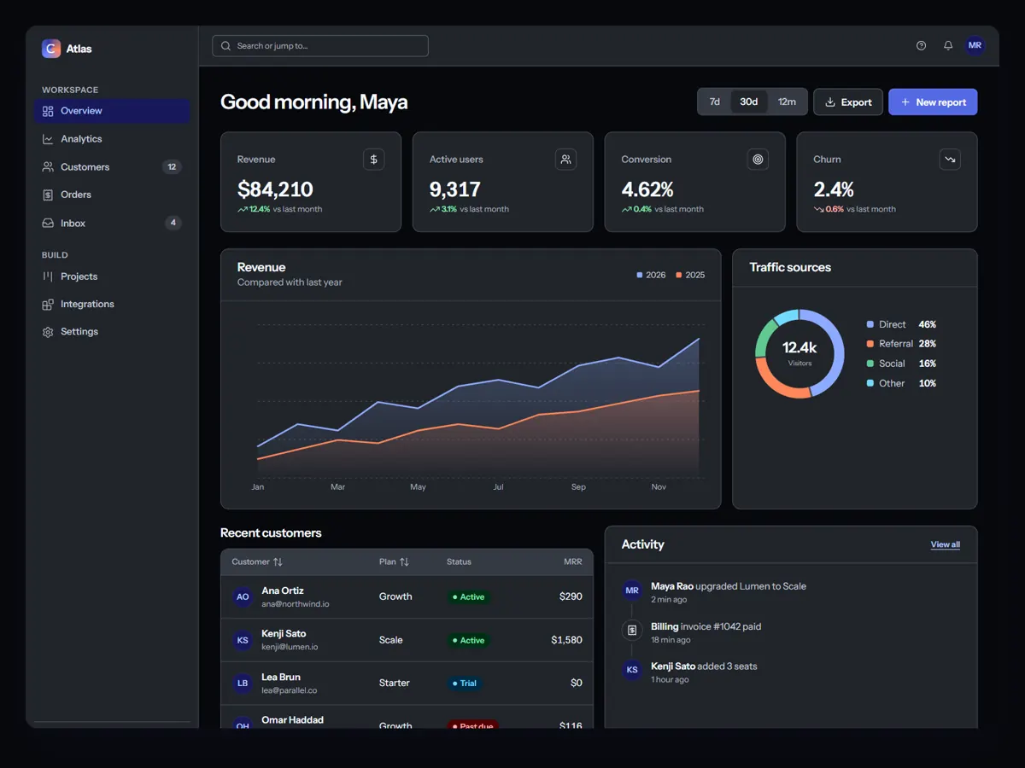Screen dimensions: 1025x768
Task: Click the dollar icon on Revenue card
Action: (373, 159)
